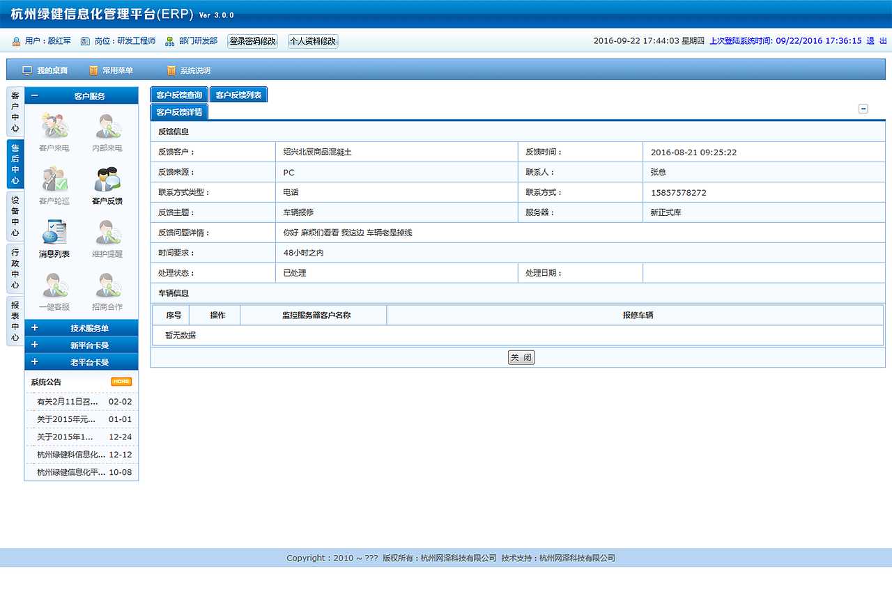892x610 pixels.
Task: Click contact type value 电话
Action: (x=291, y=192)
